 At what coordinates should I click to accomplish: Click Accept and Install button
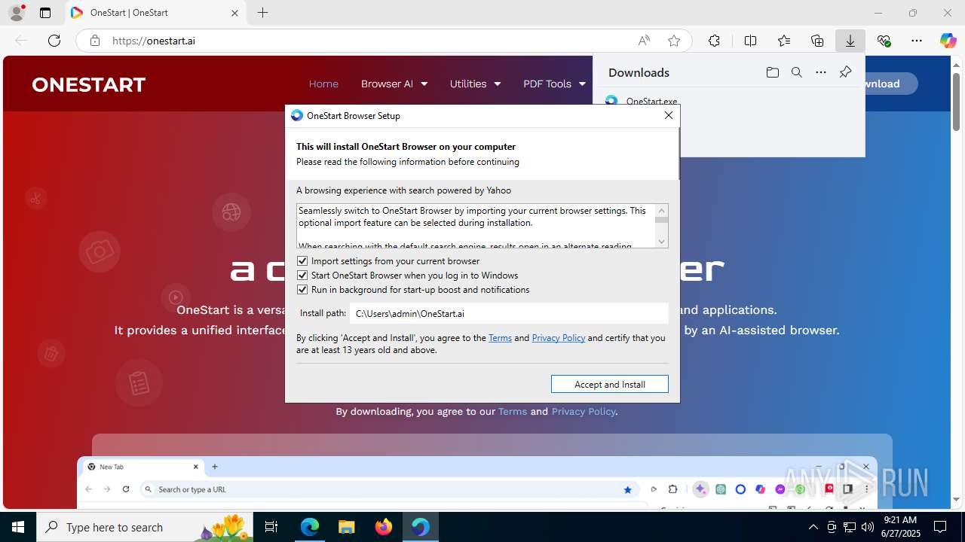pos(610,384)
